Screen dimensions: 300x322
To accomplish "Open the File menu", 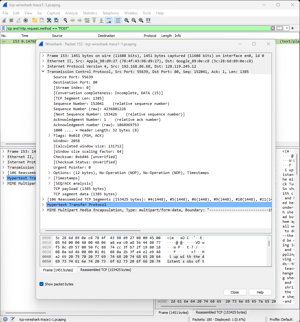I will 5,13.
